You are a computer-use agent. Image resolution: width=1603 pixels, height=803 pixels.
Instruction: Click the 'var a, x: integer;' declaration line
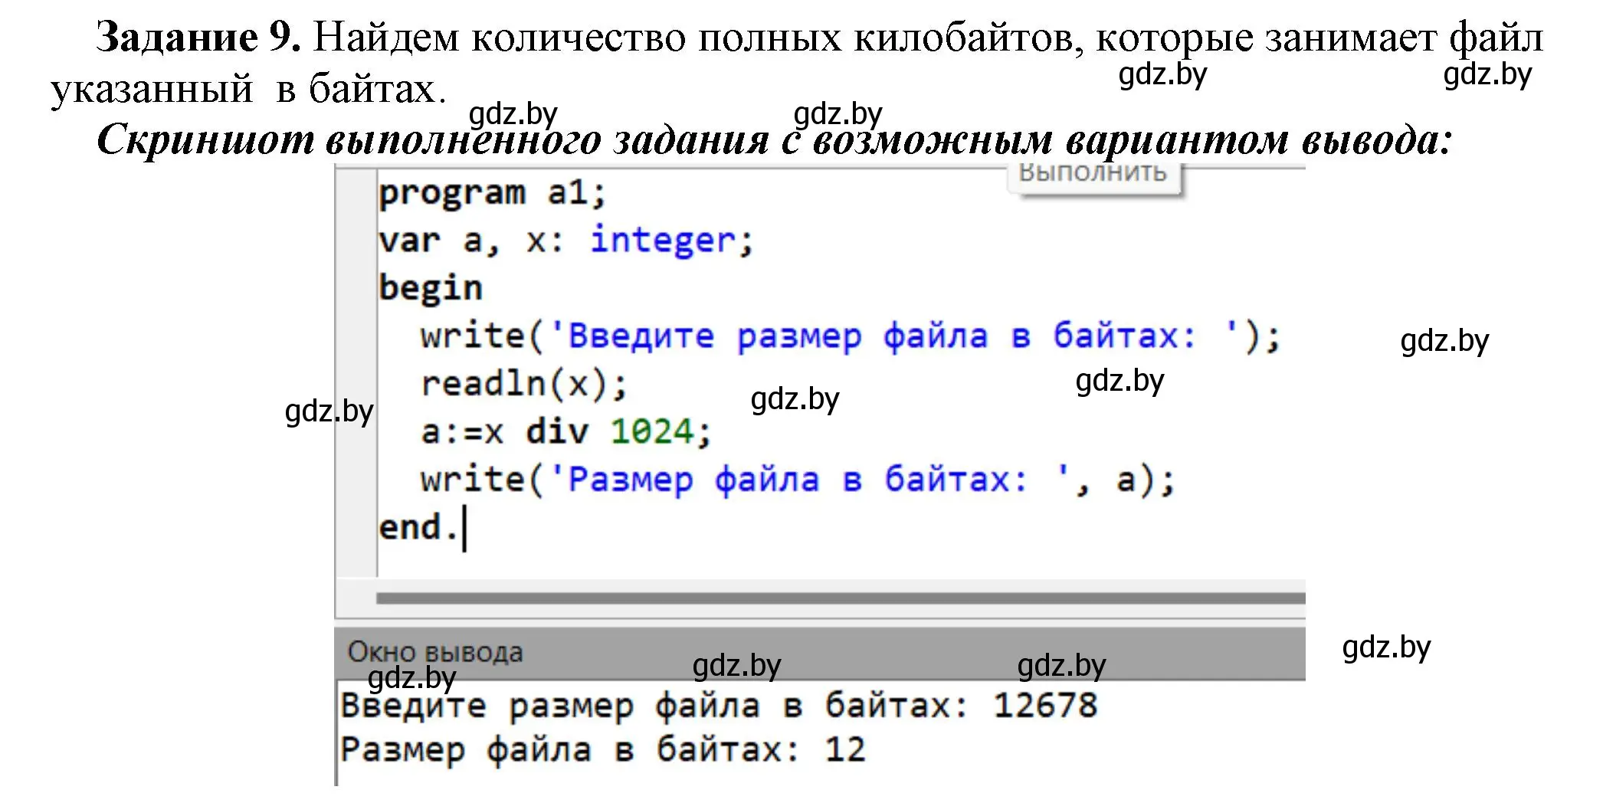point(566,241)
